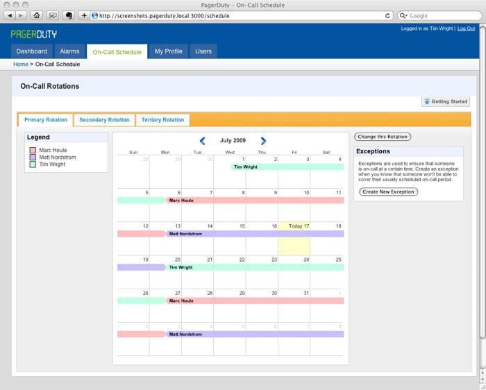Select the Today 17 calendar cell
486x390 pixels.
[x=294, y=238]
